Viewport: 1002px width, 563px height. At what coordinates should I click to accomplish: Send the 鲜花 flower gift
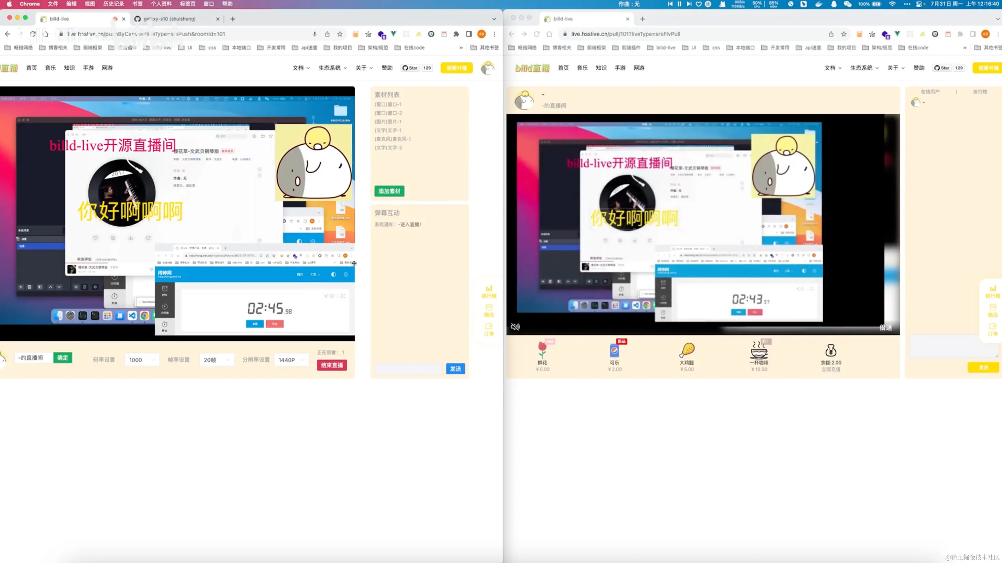542,356
